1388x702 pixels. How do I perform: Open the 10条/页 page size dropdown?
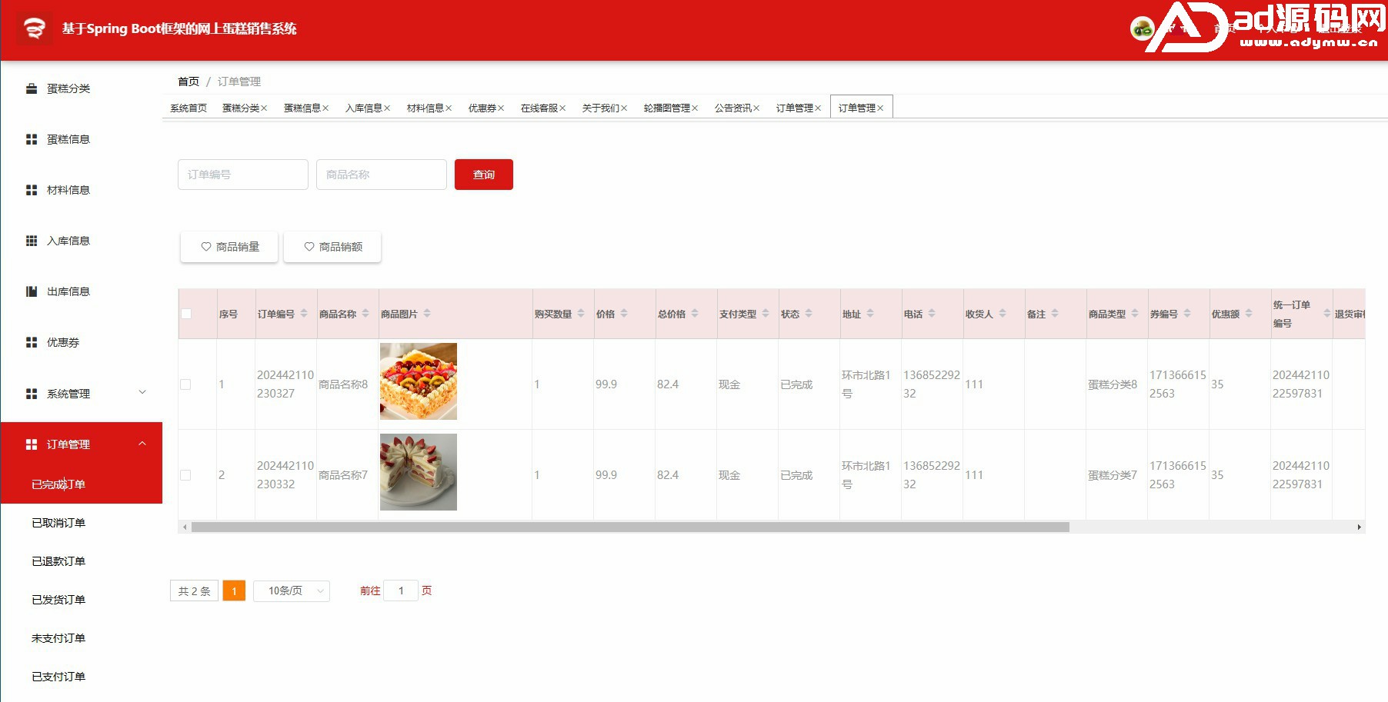(292, 591)
